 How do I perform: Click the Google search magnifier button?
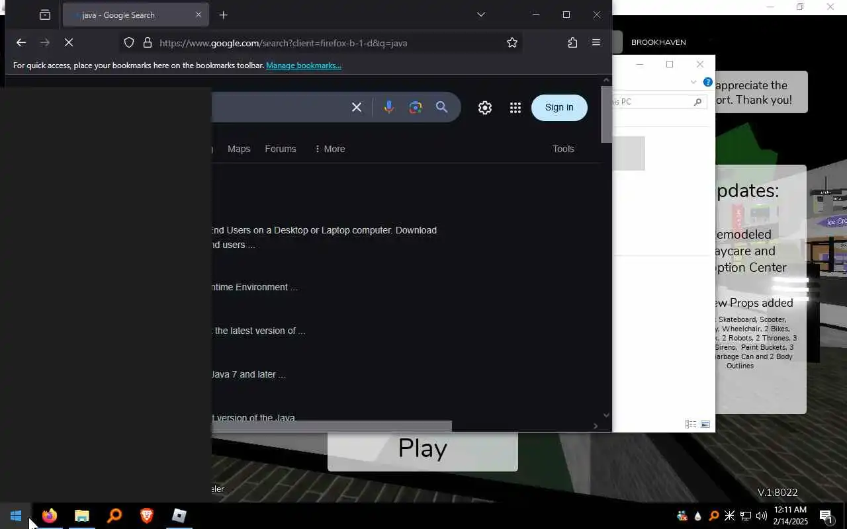coord(442,107)
